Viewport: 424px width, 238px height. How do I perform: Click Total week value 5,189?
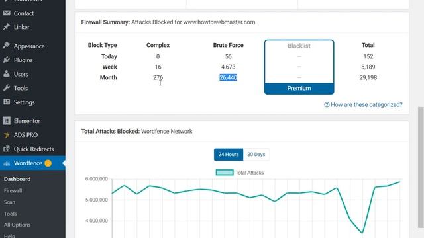368,67
